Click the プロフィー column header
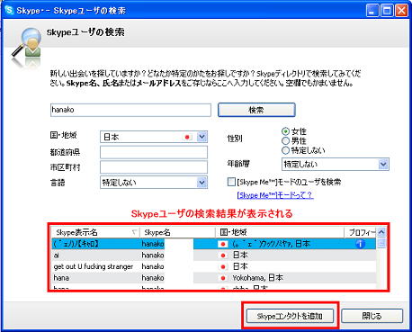Image resolution: width=412 pixels, height=332 pixels. (x=360, y=232)
